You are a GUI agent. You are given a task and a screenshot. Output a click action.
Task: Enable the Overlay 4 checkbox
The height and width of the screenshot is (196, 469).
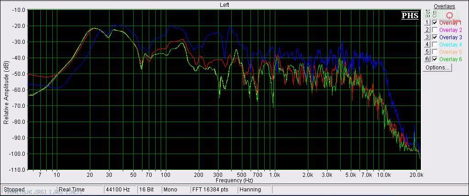(x=435, y=44)
